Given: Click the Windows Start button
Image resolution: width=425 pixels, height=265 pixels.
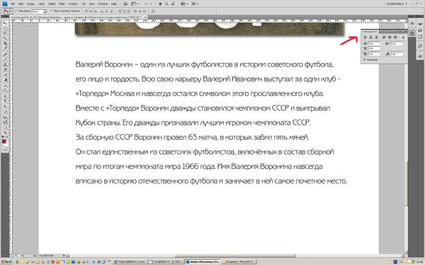Looking at the screenshot, I should pos(6,261).
